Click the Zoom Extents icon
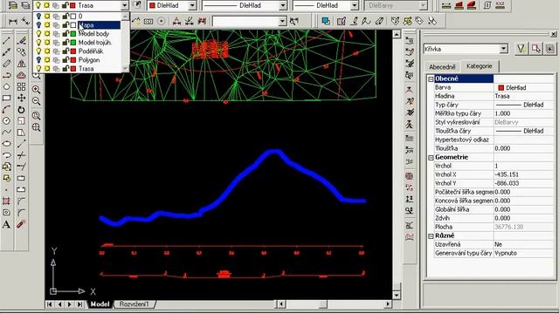The height and width of the screenshot is (314, 559). [x=36, y=127]
